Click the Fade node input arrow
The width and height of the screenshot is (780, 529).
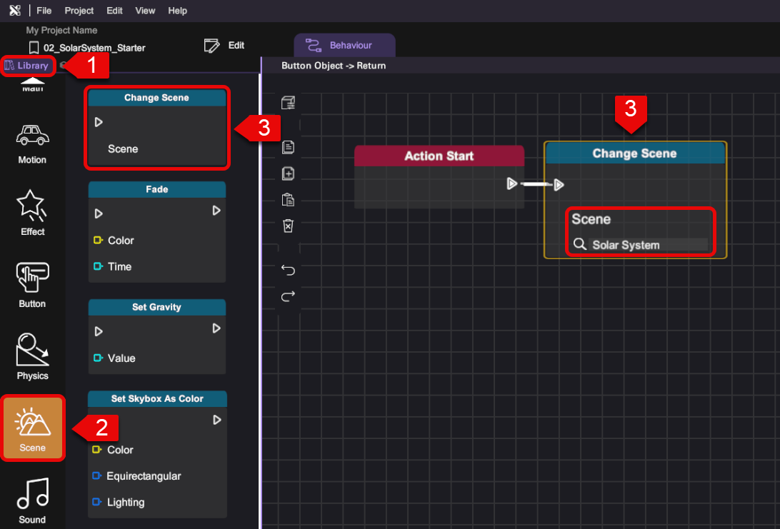click(99, 213)
